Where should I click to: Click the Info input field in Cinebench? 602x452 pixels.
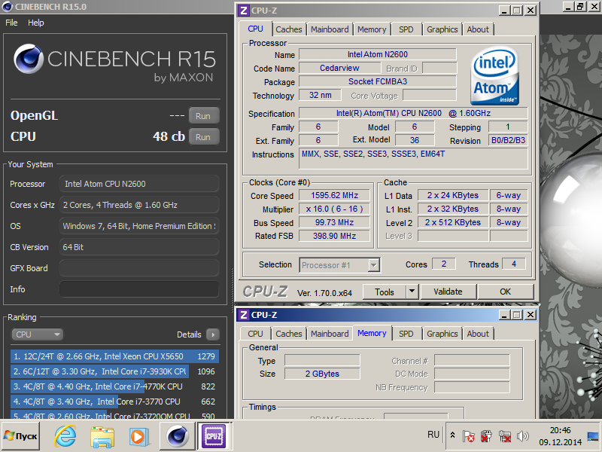pyautogui.click(x=139, y=289)
